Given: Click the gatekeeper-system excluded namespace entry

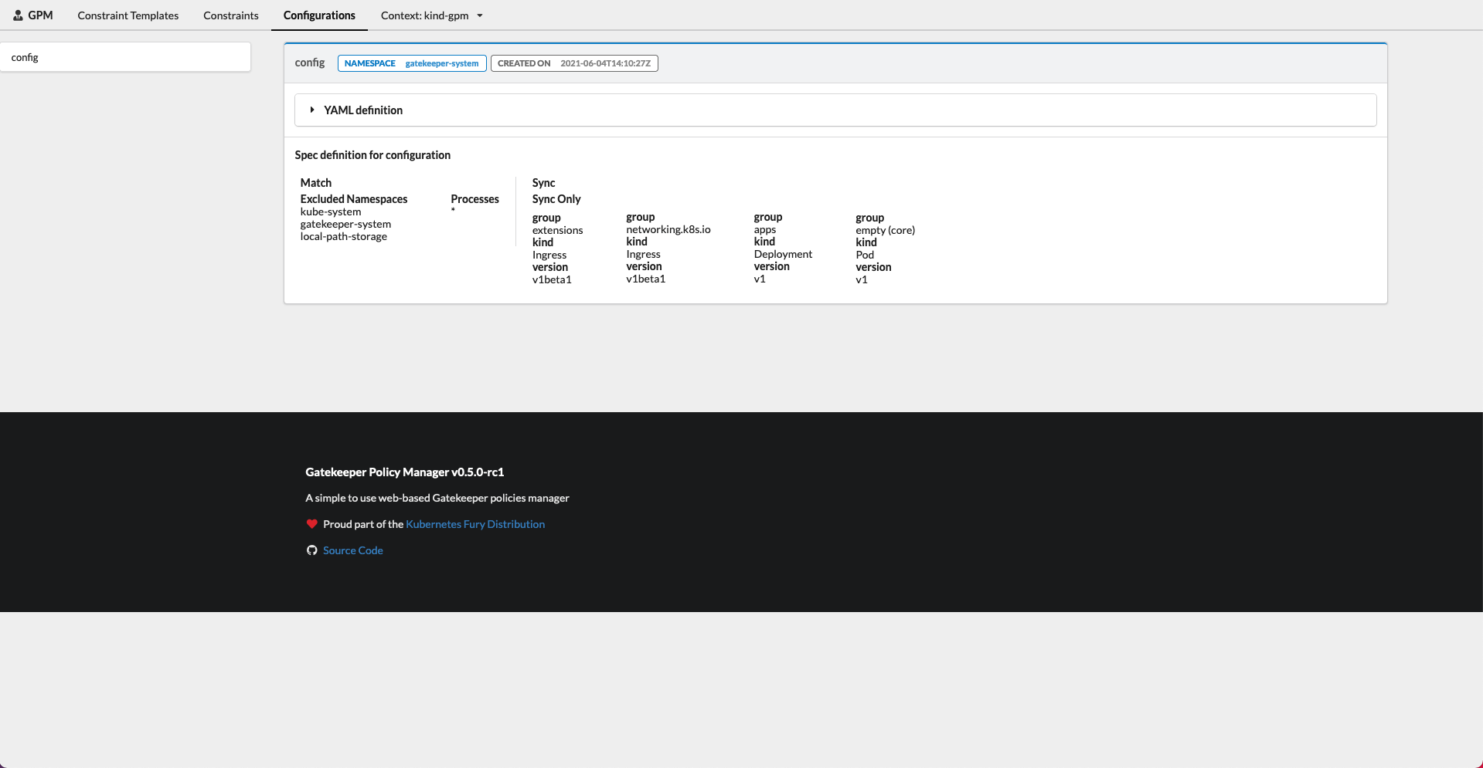Looking at the screenshot, I should [x=345, y=224].
